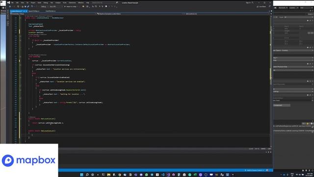Open Unity's Account dropdown
Screen dimensions: 314x177
click(x=283, y=8)
